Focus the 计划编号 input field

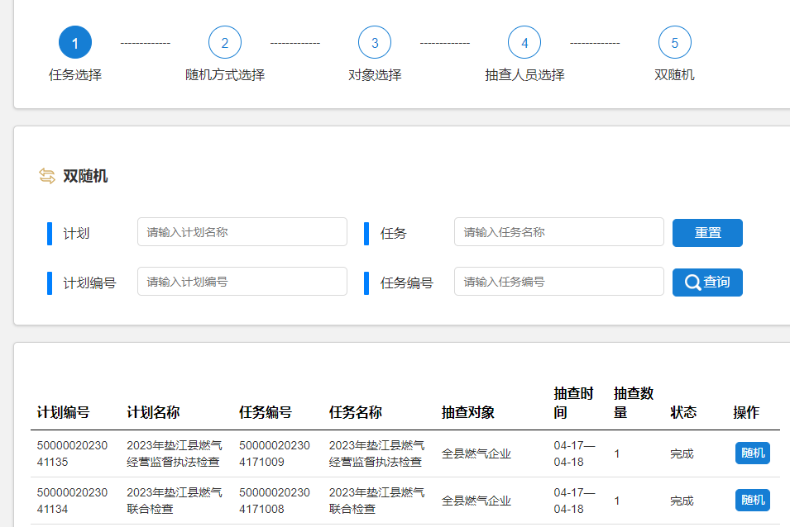(x=242, y=282)
